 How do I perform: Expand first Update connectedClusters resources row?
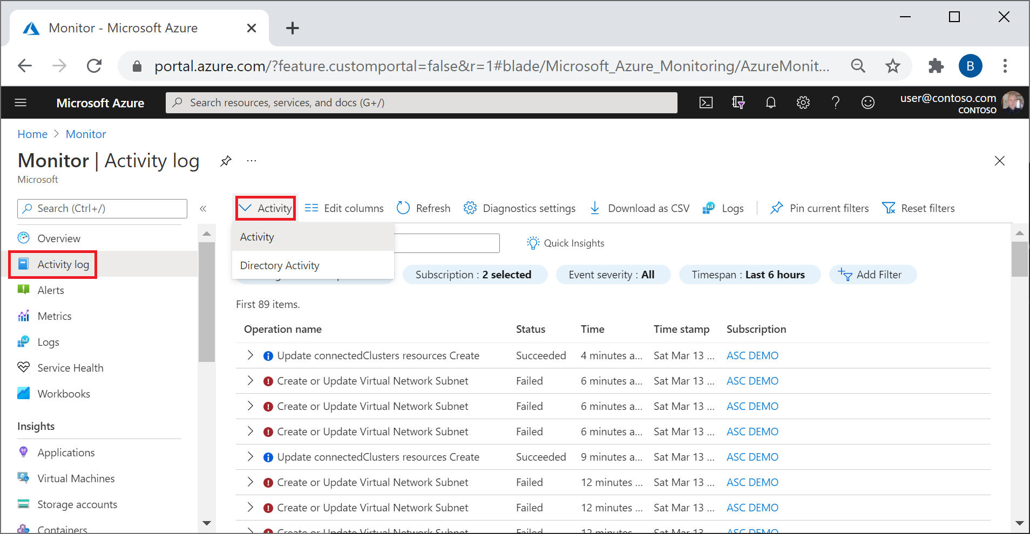(250, 355)
